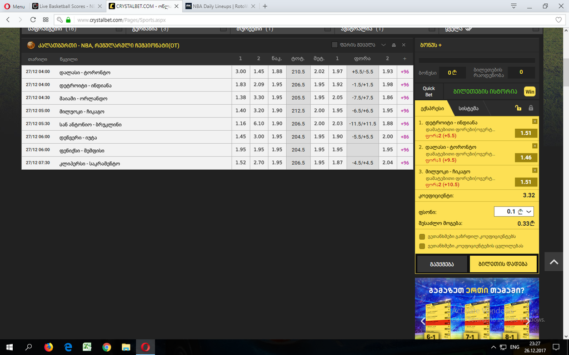
Task: Check ვეთანხმები გაზრდილ კოეფიციენტებს checkbox
Action: click(422, 236)
